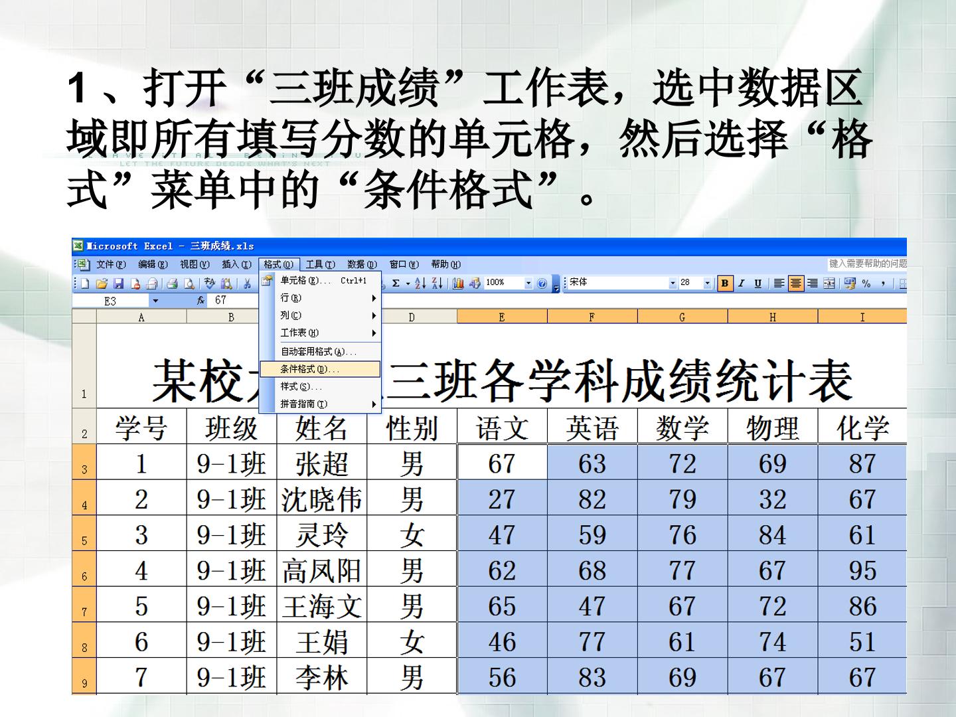Click the AutoSum sigma icon
This screenshot has height=717, width=956.
pos(396,283)
